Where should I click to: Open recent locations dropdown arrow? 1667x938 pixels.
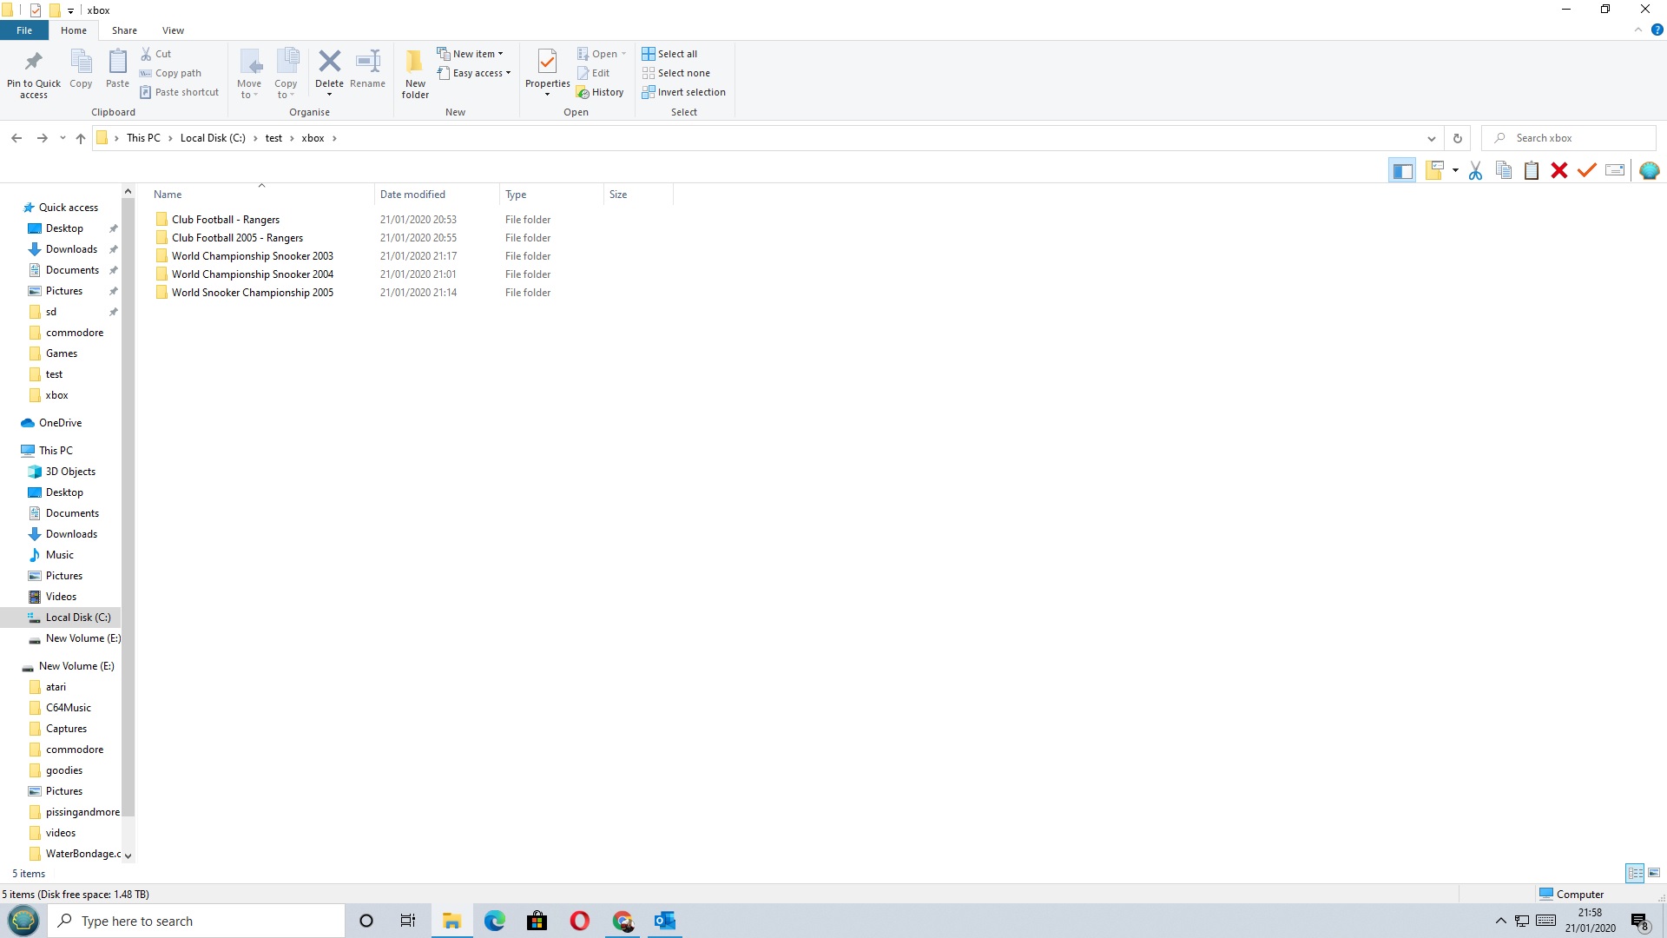pyautogui.click(x=63, y=138)
